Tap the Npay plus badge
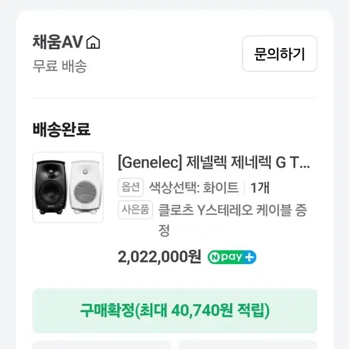The image size is (349, 349). [x=232, y=257]
